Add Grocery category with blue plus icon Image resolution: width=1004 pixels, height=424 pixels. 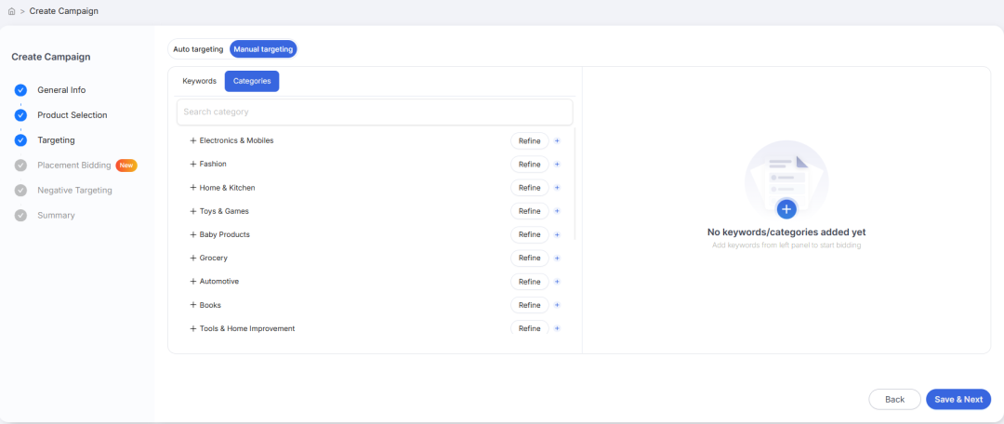coord(557,258)
